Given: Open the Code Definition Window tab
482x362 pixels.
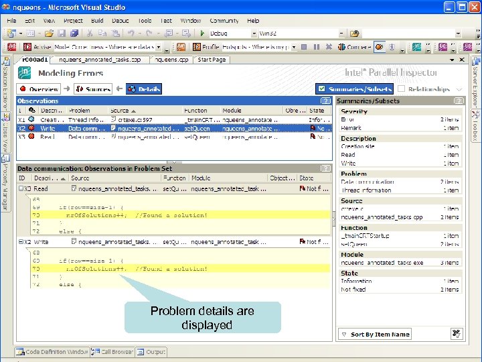Looking at the screenshot, I should pyautogui.click(x=52, y=351).
